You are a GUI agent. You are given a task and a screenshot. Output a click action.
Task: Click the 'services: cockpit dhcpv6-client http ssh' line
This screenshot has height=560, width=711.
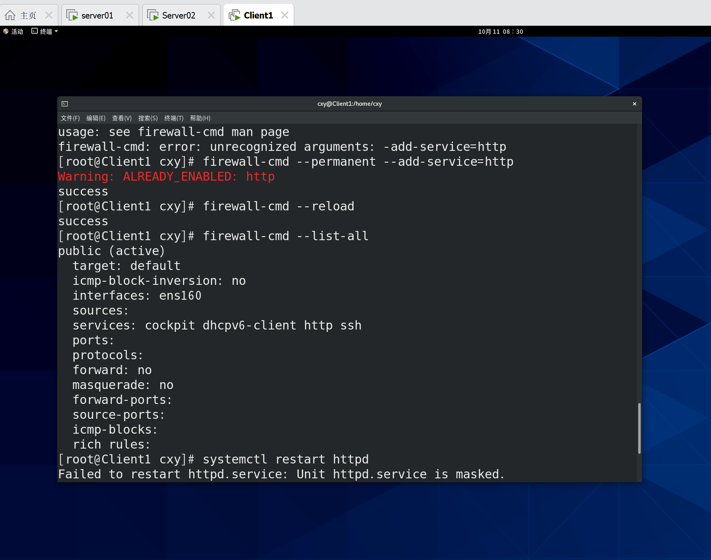pos(217,325)
